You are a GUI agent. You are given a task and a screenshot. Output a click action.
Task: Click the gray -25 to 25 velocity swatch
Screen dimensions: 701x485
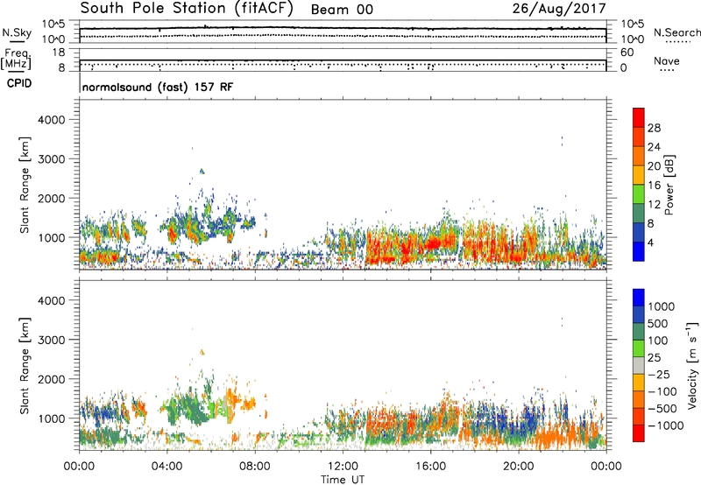tap(639, 366)
